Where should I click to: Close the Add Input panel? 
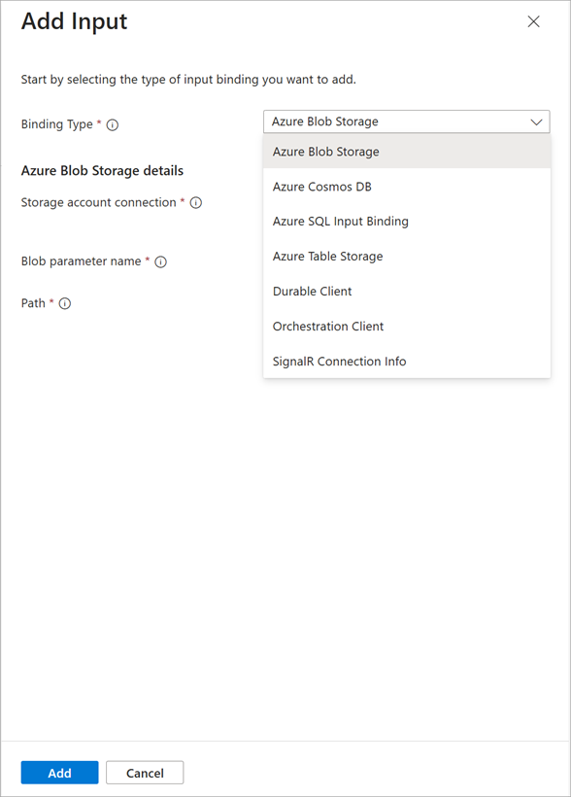tap(533, 21)
